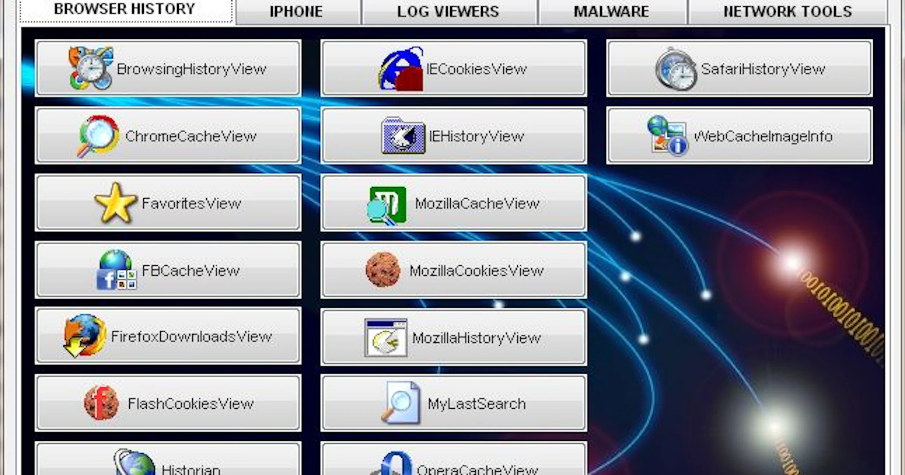The image size is (905, 475).
Task: Click the IECookiesView Internet Explorer icon
Action: coord(401,69)
